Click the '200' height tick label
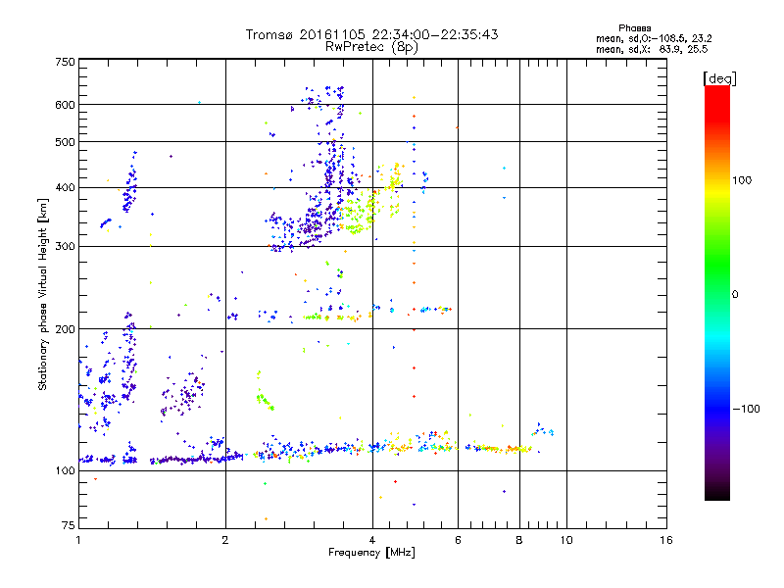Viewport: 784px width, 588px height. [x=65, y=329]
